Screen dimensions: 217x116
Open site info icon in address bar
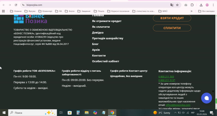(23, 5)
